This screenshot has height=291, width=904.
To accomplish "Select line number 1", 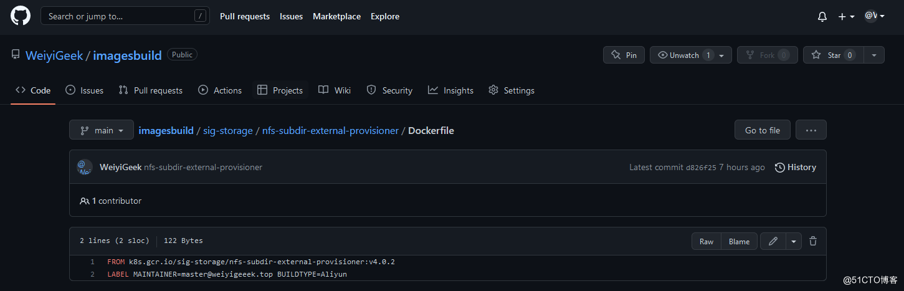I will 92,262.
